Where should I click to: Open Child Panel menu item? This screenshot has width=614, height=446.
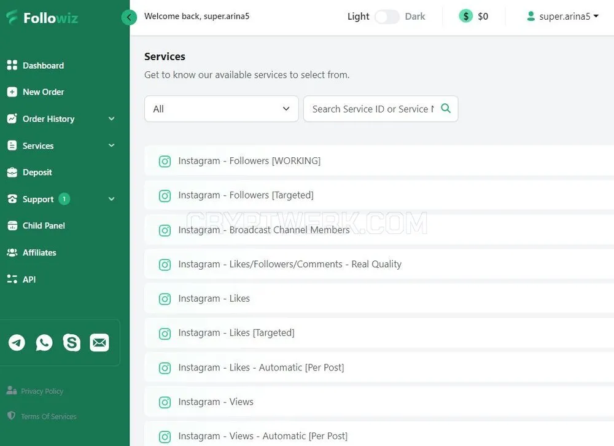tap(44, 225)
